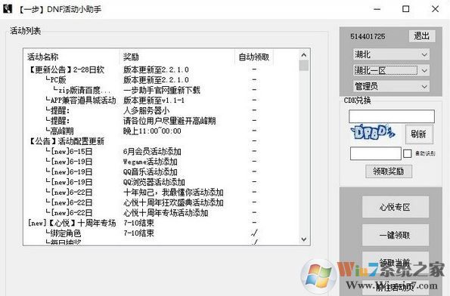The width and height of the screenshot is (450, 296).
Task: Maximize the DNF活动小助手 window
Action: point(406,9)
